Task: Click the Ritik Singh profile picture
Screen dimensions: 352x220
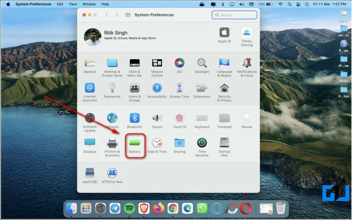Action: [x=92, y=36]
